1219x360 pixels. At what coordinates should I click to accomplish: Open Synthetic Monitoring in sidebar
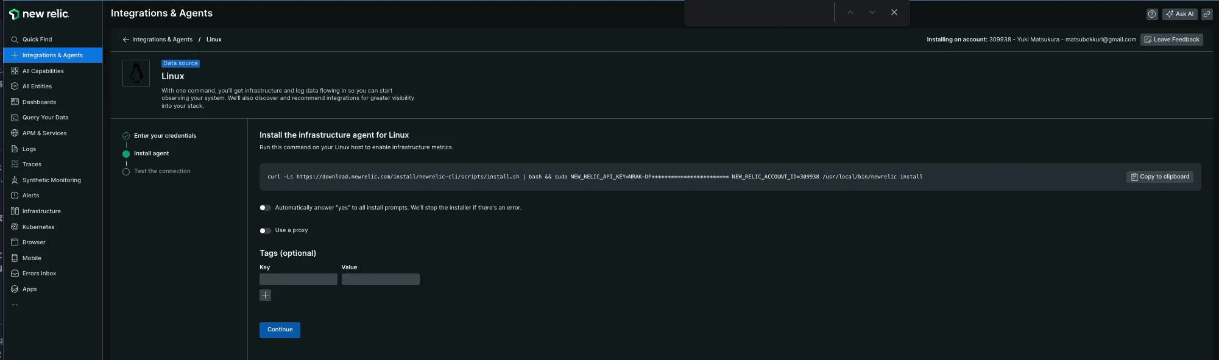(51, 180)
